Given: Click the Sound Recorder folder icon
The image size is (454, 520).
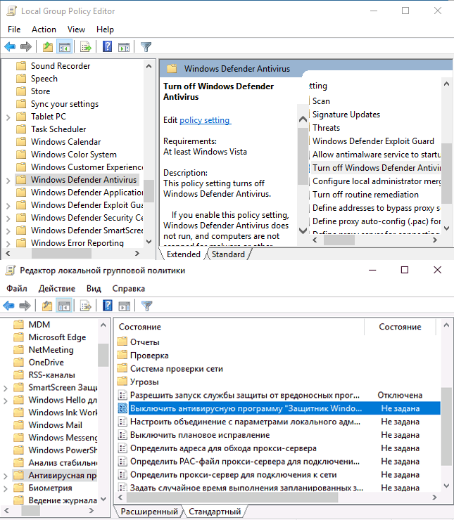Looking at the screenshot, I should coord(21,65).
